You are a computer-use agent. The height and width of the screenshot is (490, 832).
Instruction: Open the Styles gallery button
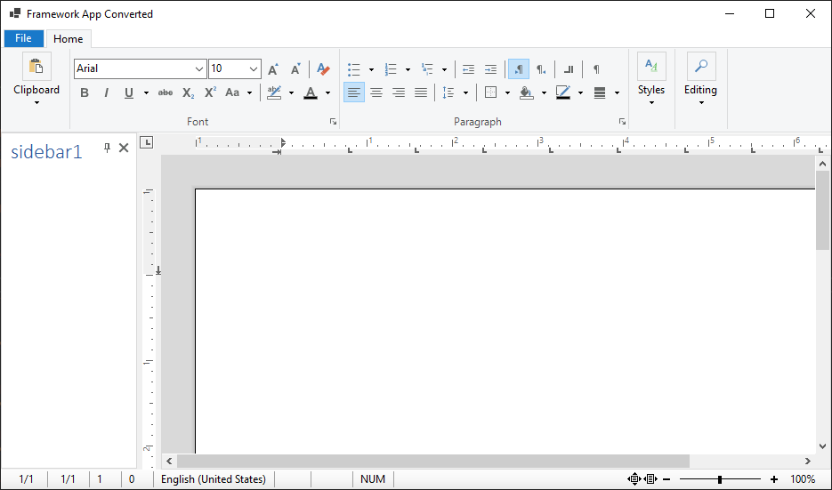(651, 79)
